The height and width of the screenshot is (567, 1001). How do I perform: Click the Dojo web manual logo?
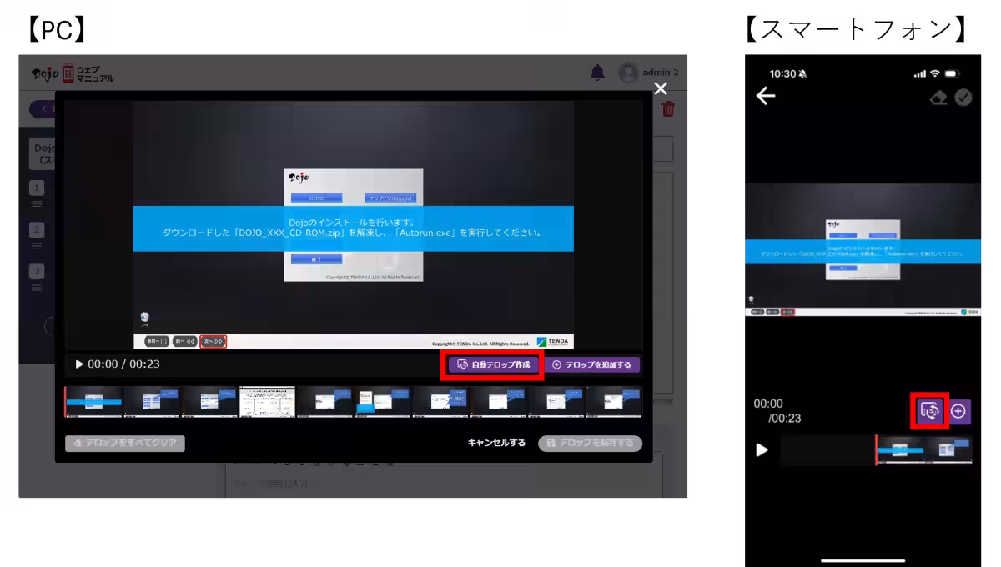click(73, 73)
